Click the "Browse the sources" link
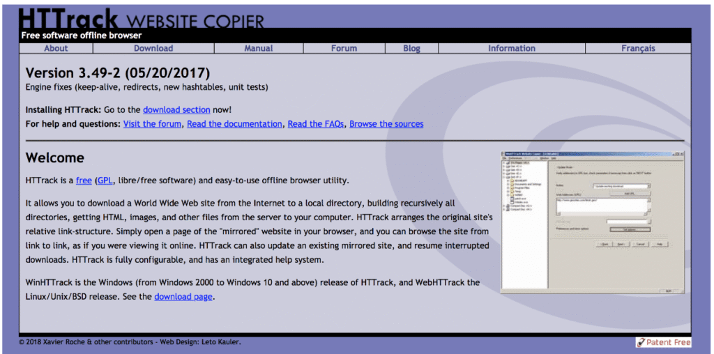The image size is (714, 354). (386, 124)
